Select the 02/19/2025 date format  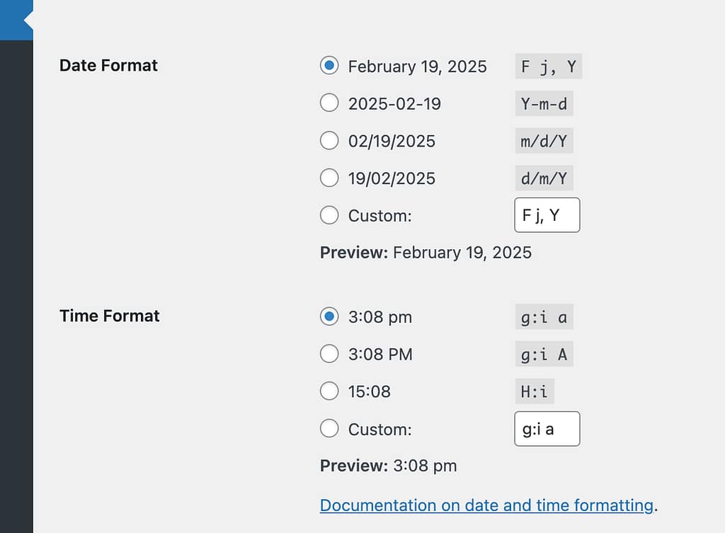click(329, 140)
